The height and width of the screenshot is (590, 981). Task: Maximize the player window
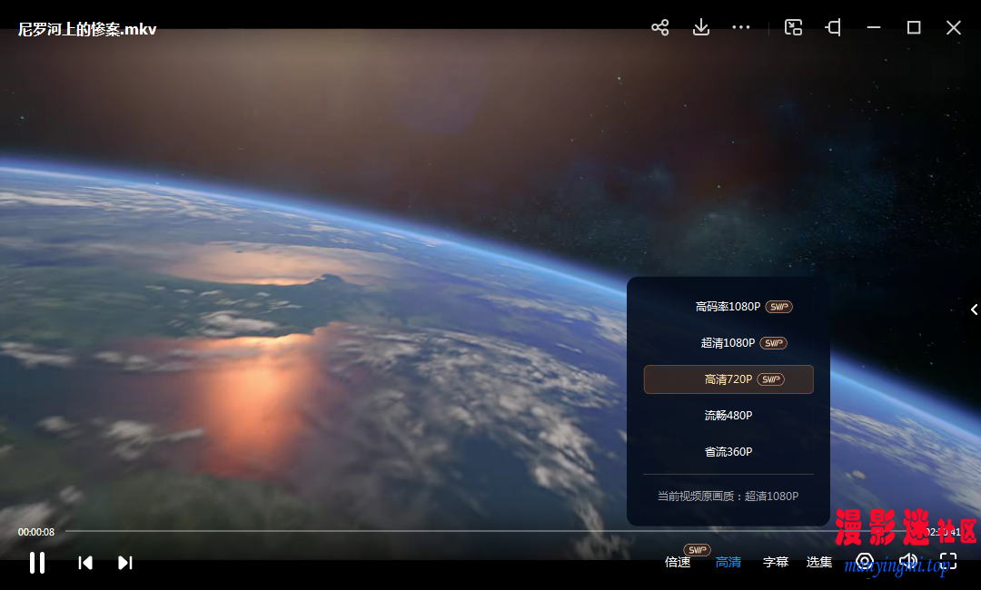914,27
